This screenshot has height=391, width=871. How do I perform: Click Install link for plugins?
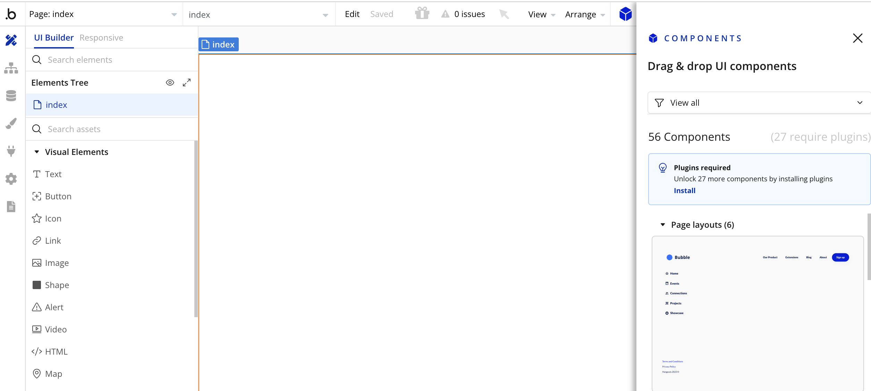684,191
